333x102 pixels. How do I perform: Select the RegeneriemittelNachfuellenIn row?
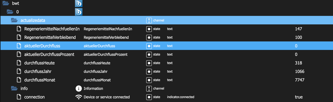point(167,29)
